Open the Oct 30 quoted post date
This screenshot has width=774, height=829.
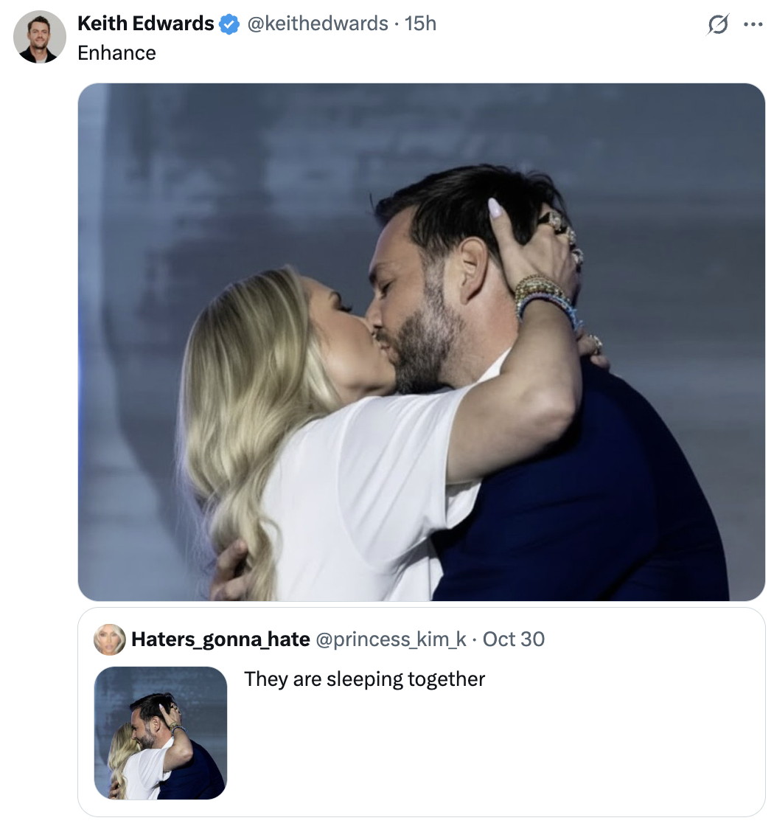pos(514,639)
